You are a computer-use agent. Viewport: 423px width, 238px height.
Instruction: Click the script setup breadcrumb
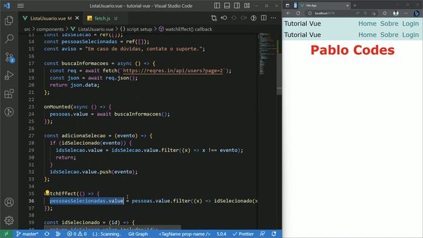click(x=136, y=29)
